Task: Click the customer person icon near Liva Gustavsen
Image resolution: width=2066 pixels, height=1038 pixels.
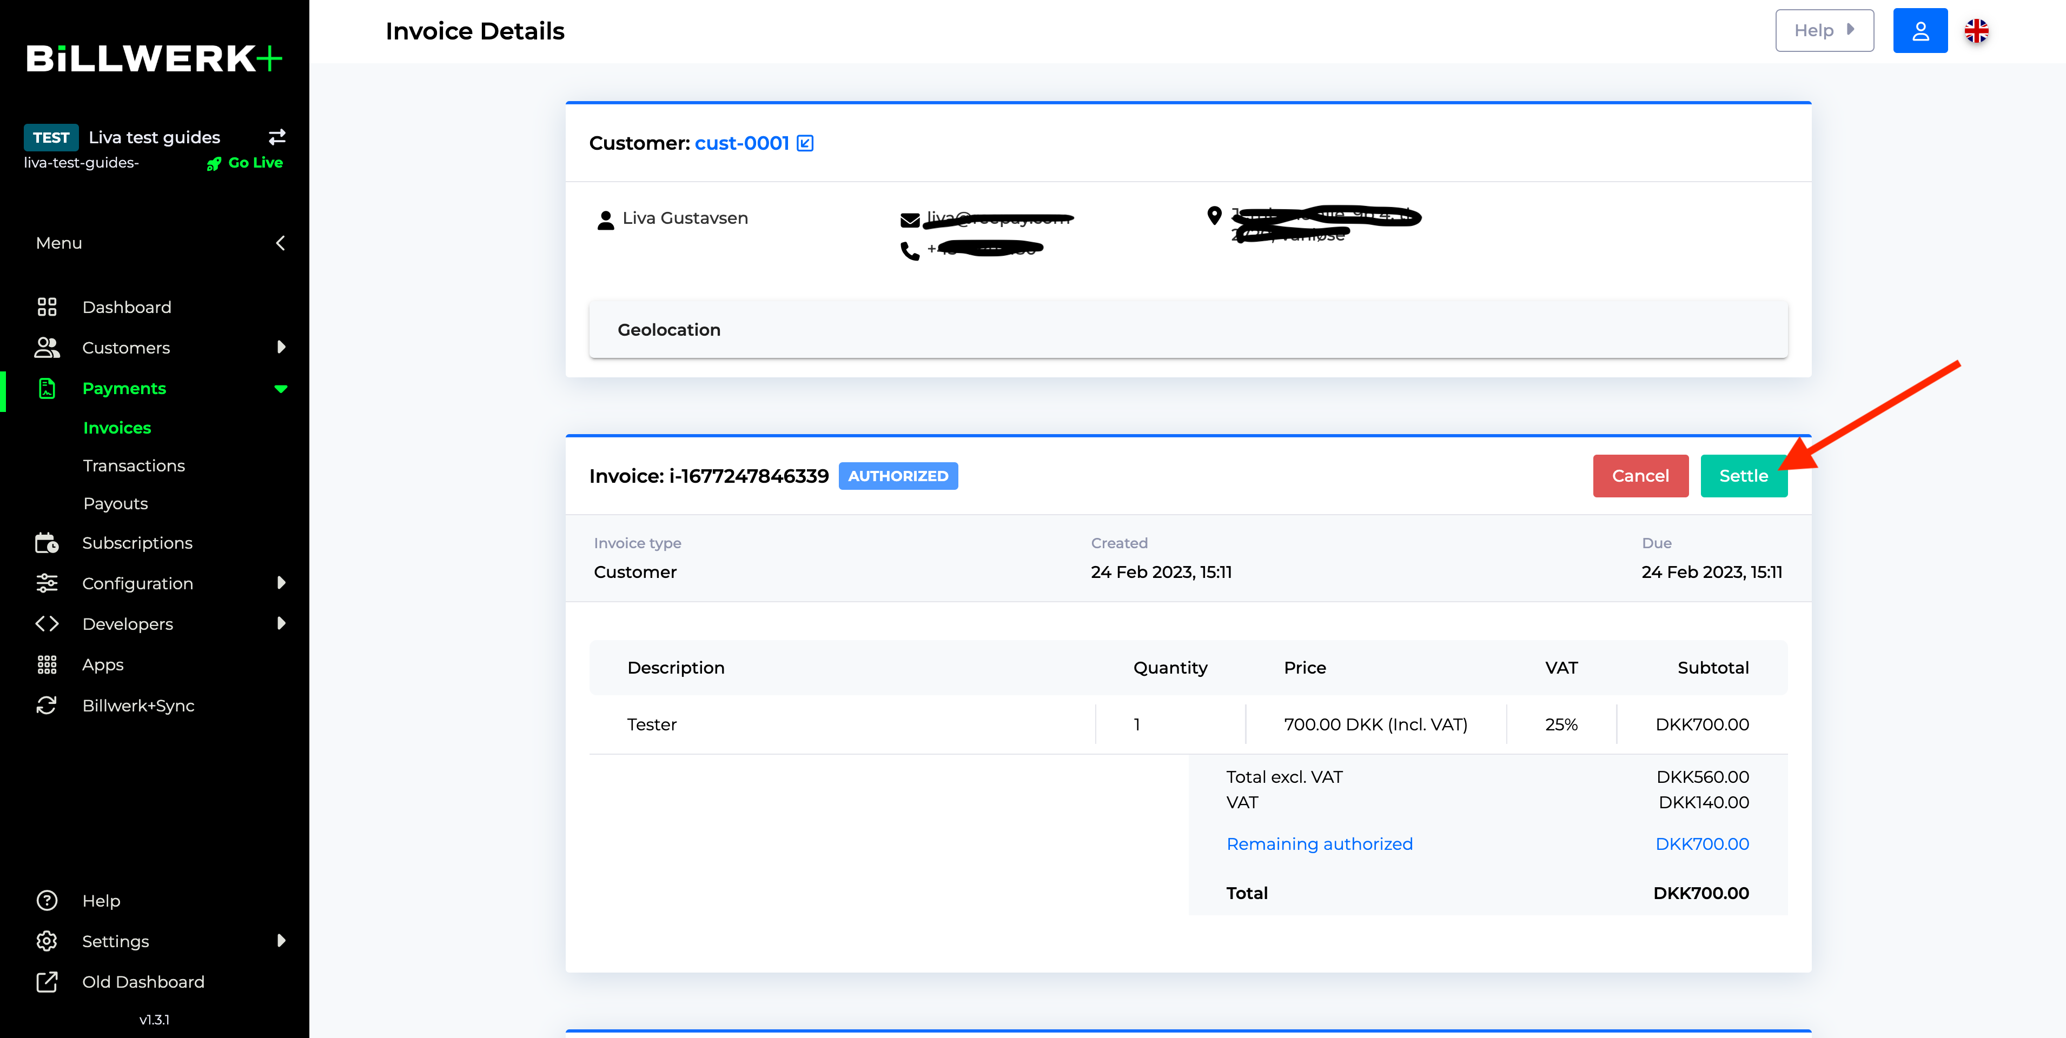Action: [606, 219]
